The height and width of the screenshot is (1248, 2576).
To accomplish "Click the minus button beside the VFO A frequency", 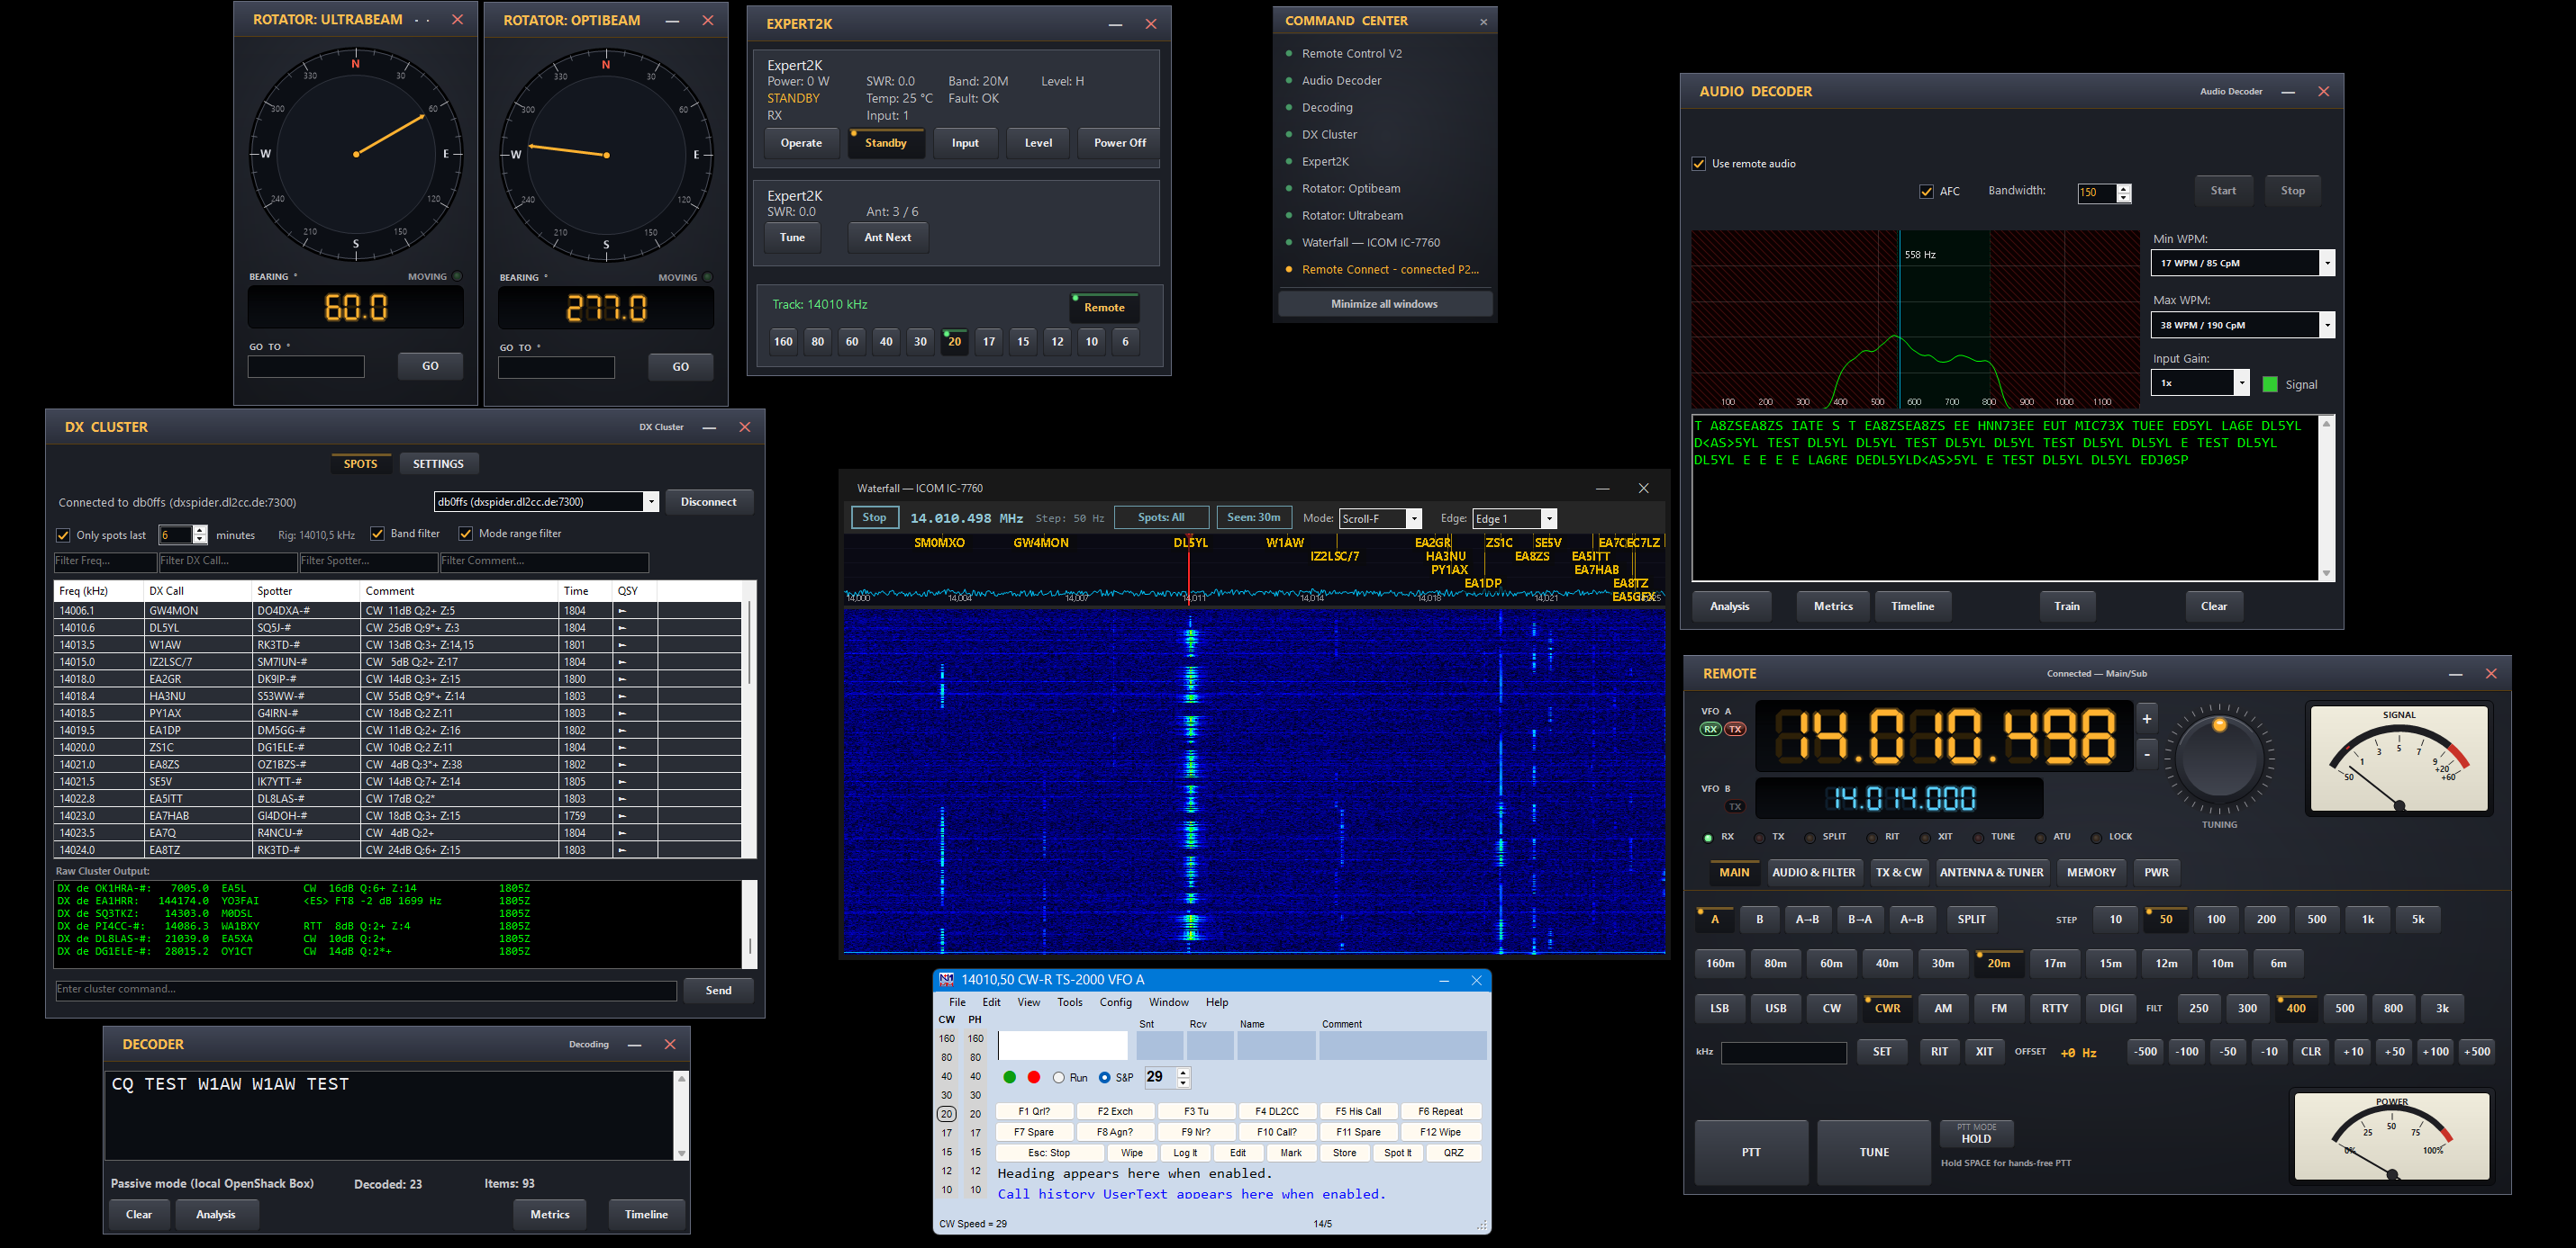I will coord(2146,754).
